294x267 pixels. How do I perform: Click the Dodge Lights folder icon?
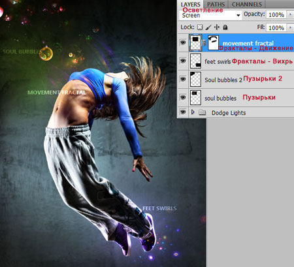click(x=203, y=112)
